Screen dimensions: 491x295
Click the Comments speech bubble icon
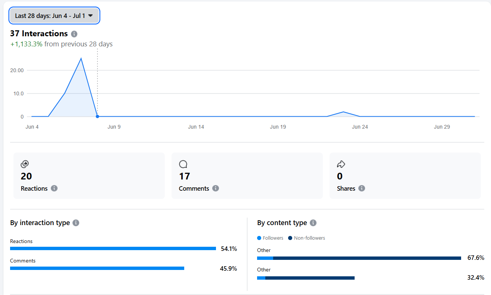[x=183, y=164]
